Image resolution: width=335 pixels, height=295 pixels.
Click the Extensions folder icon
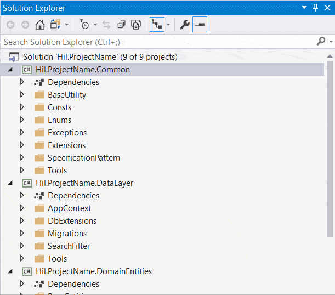(39, 145)
